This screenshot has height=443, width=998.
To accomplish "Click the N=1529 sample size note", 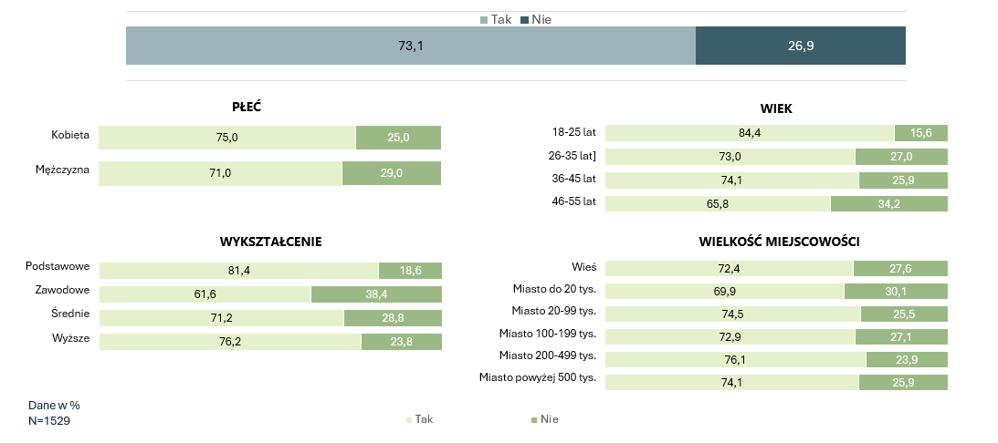I will pyautogui.click(x=49, y=421).
